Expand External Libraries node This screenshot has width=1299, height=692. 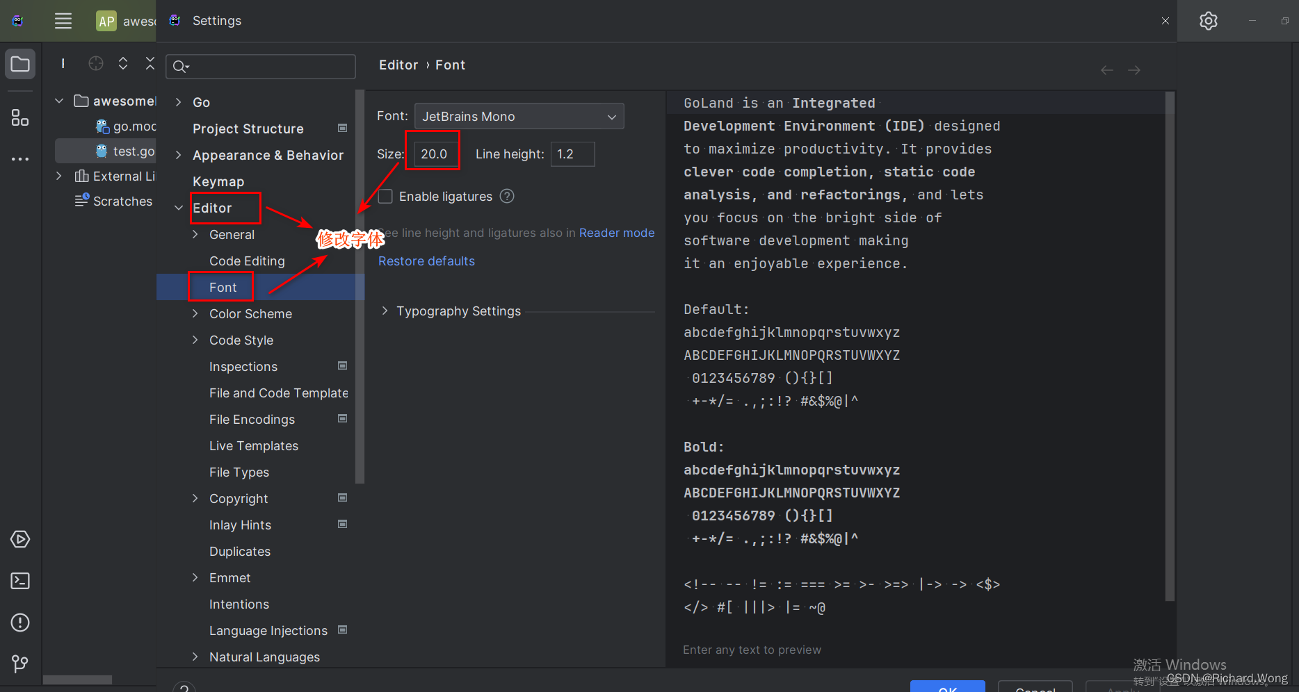click(60, 176)
